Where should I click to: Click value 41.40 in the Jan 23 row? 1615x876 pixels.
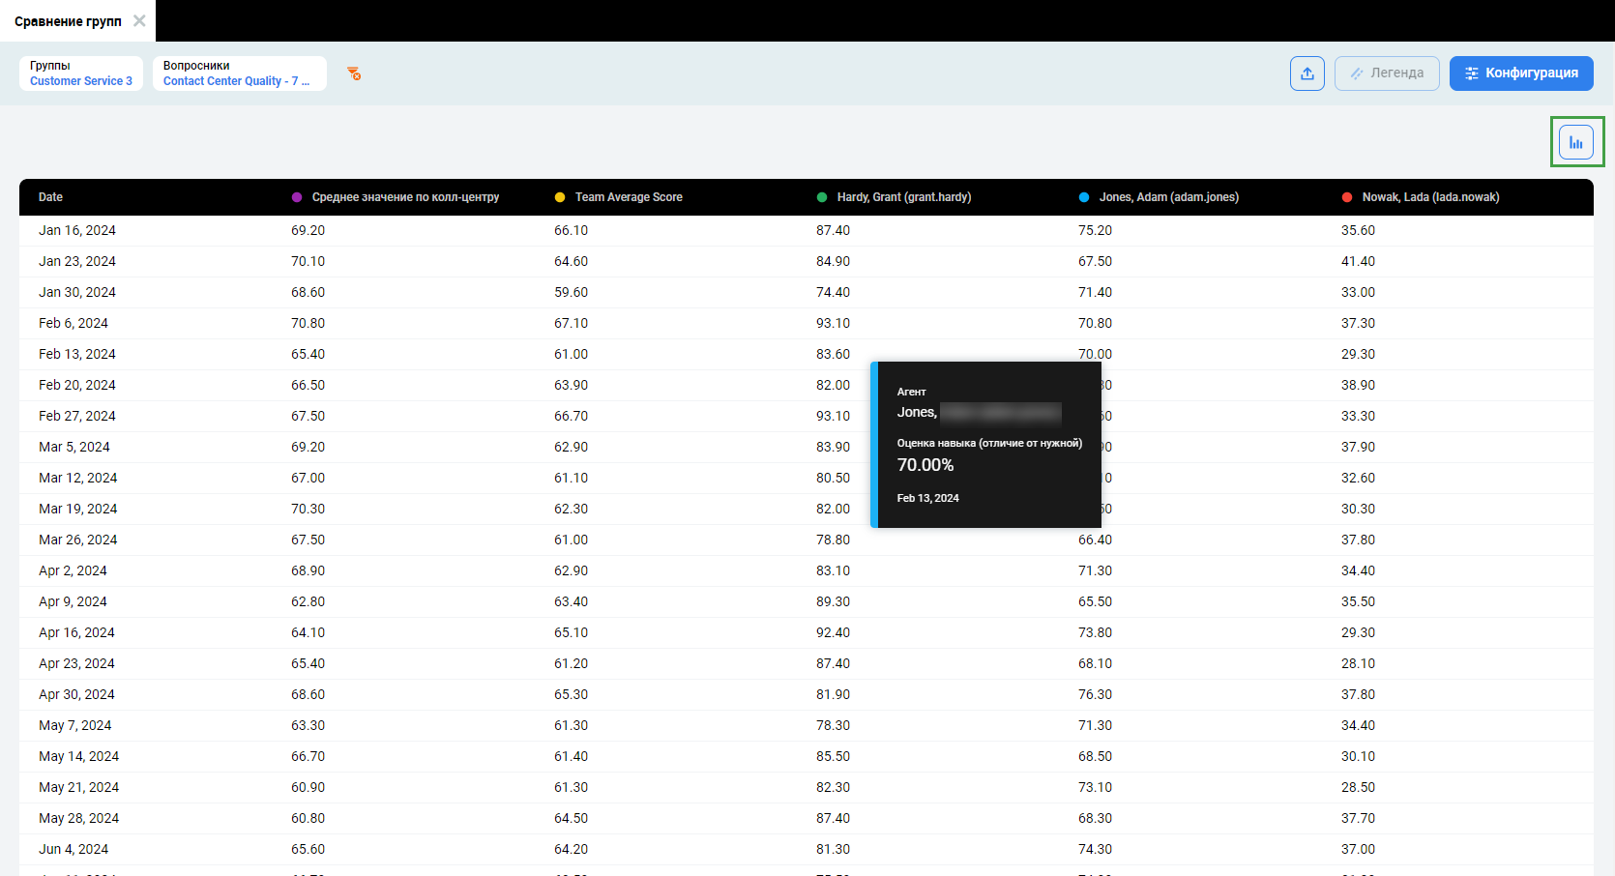[x=1358, y=261]
